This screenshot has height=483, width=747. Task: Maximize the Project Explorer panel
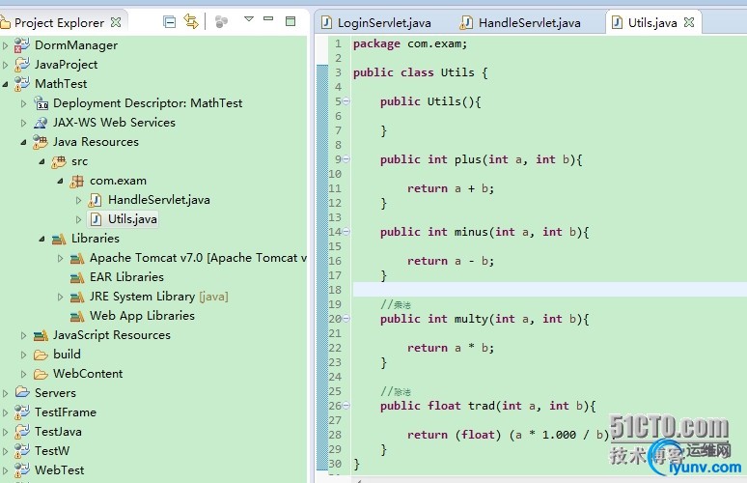pyautogui.click(x=290, y=21)
